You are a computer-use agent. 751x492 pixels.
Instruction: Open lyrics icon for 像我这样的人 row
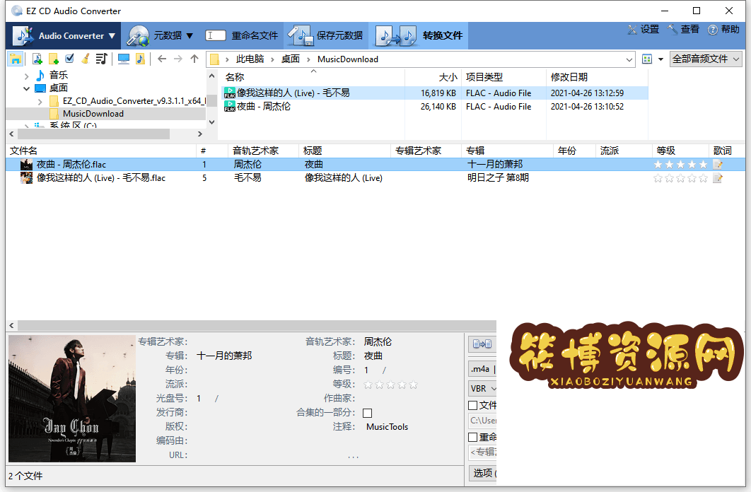(x=718, y=178)
